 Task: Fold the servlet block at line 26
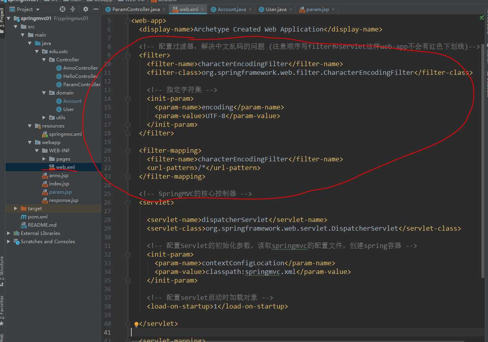[x=128, y=203]
